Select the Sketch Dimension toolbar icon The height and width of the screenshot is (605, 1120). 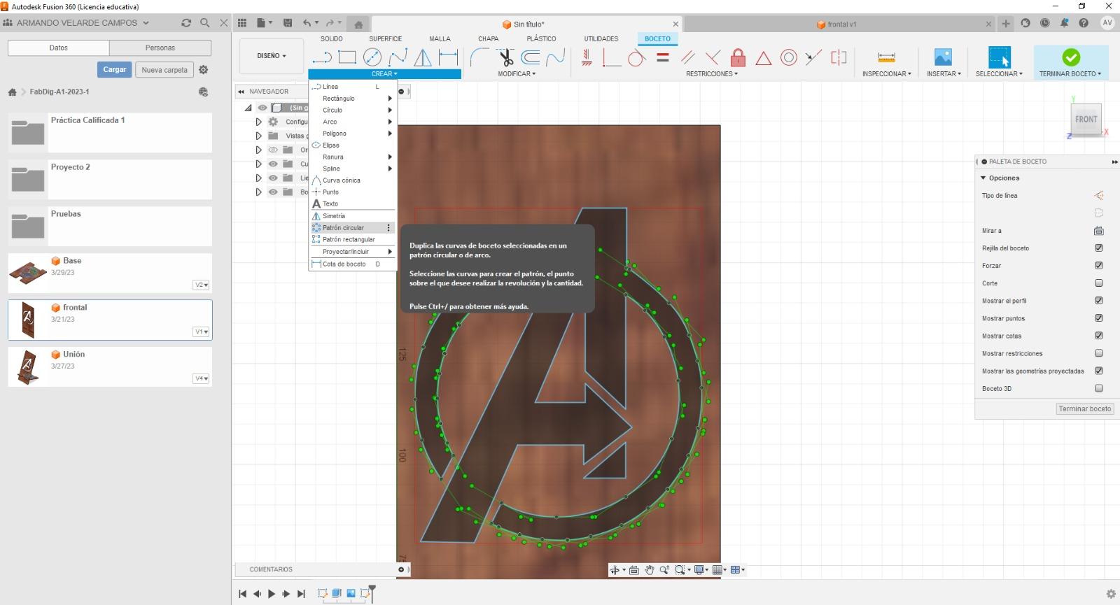448,57
